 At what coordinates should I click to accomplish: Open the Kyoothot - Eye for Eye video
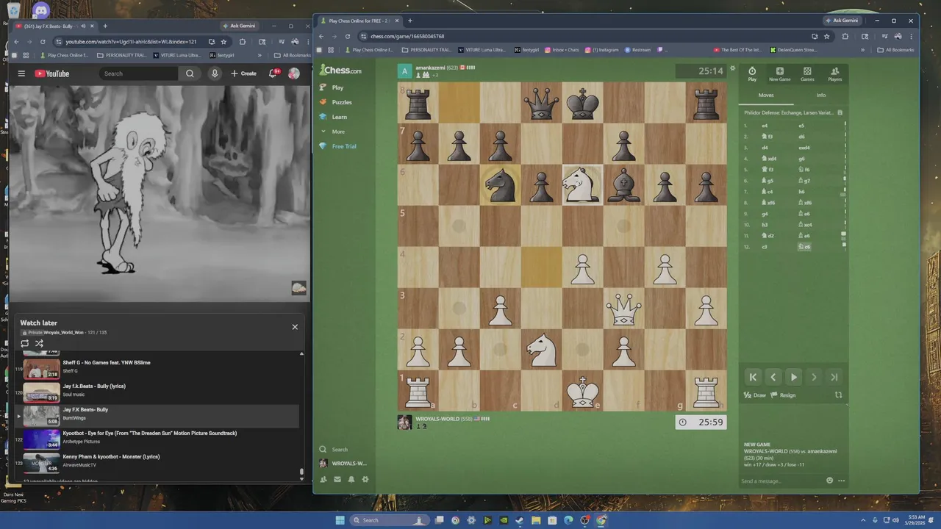[x=158, y=439]
